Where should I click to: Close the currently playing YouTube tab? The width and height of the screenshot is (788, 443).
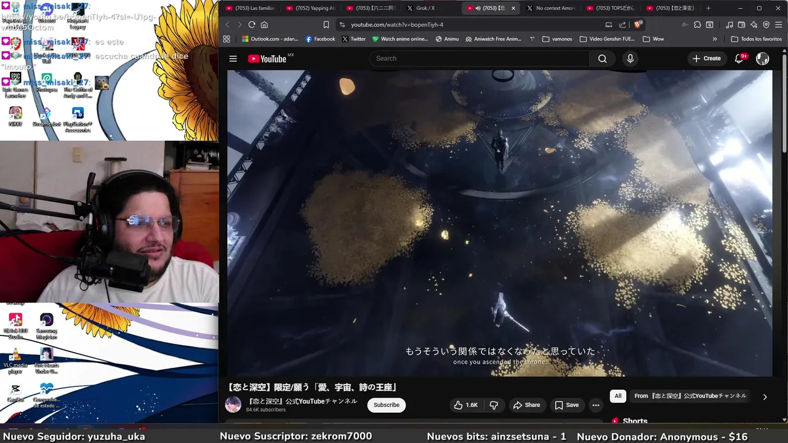click(513, 8)
